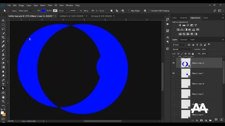
Task: Select the Pen tool
Action: [3, 80]
